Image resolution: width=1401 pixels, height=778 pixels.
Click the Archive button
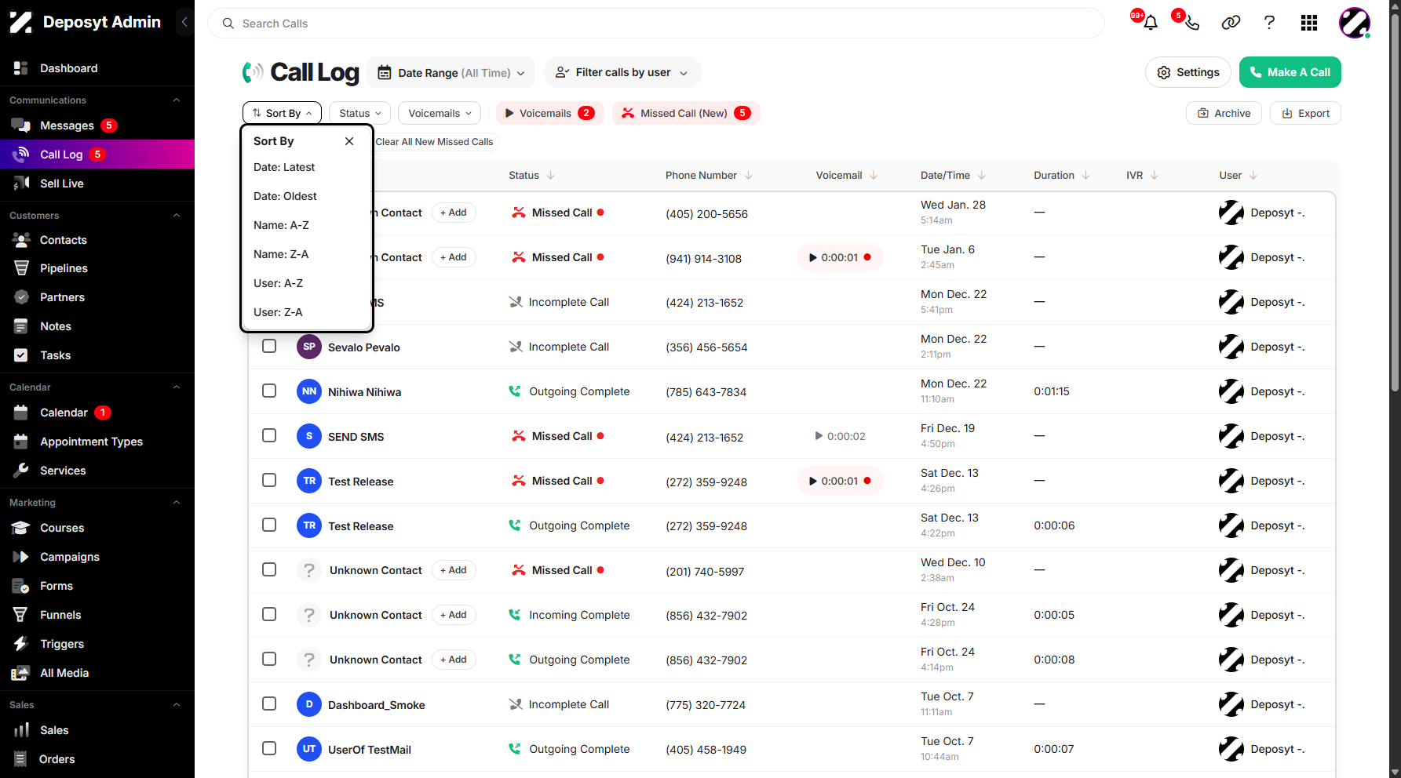[x=1224, y=113]
